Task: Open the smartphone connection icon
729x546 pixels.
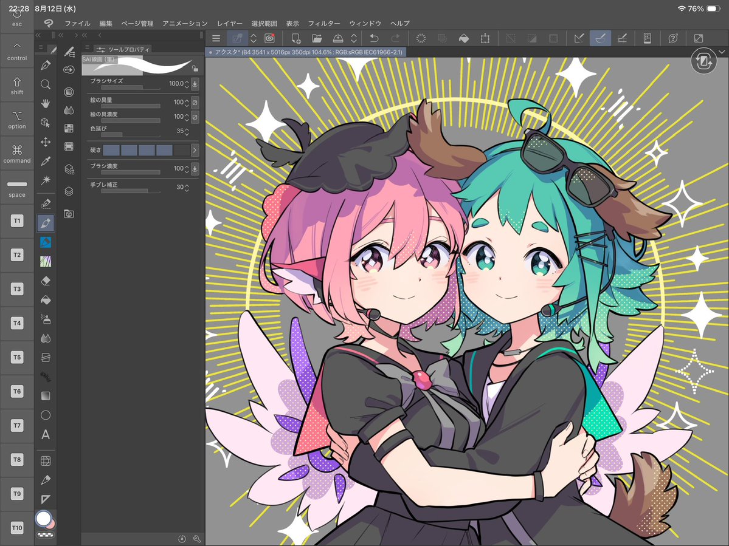Action: tap(647, 38)
